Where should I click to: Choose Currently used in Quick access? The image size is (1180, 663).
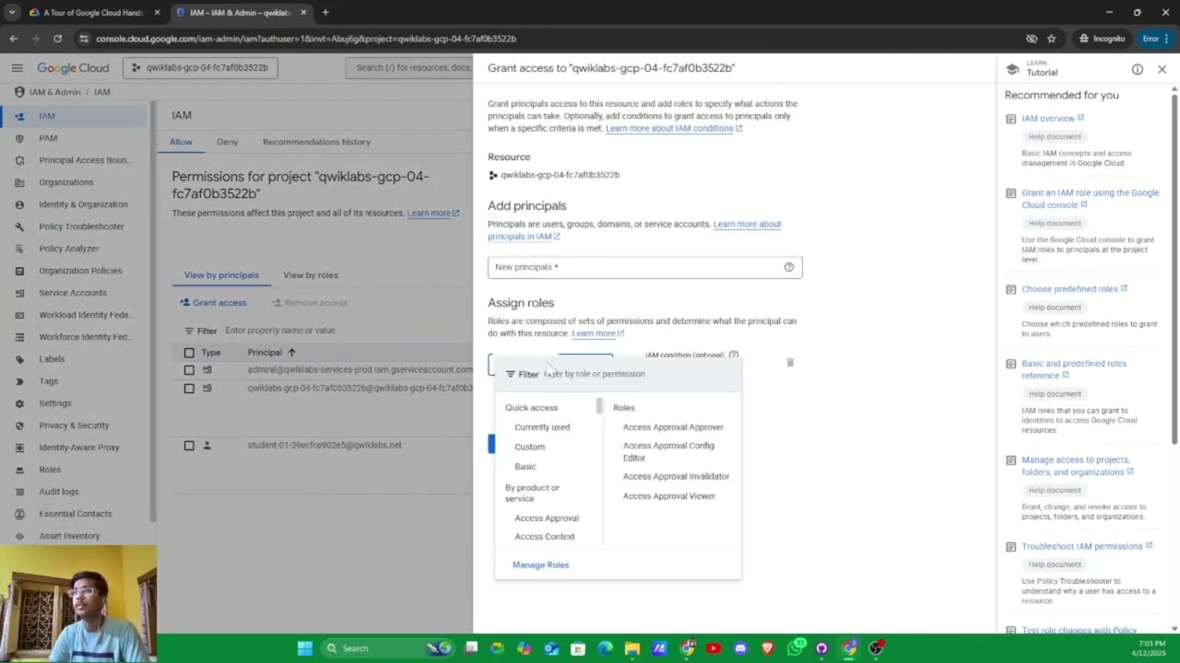542,427
